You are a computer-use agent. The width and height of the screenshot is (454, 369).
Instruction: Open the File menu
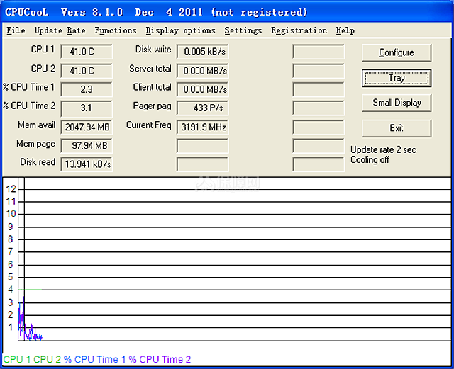(16, 30)
